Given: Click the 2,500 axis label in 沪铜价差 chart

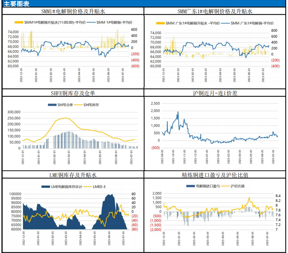Looking at the screenshot, I should (155, 103).
